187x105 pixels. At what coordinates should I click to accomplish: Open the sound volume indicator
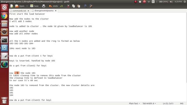tap(171, 2)
